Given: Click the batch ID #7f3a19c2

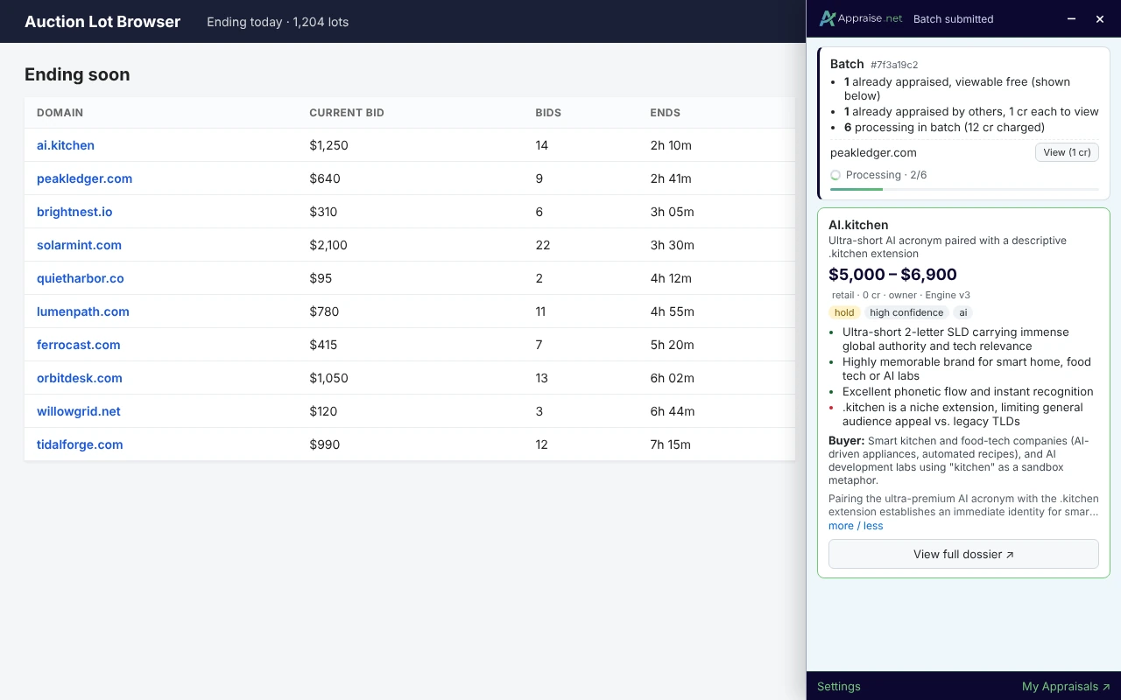Looking at the screenshot, I should click(x=894, y=65).
